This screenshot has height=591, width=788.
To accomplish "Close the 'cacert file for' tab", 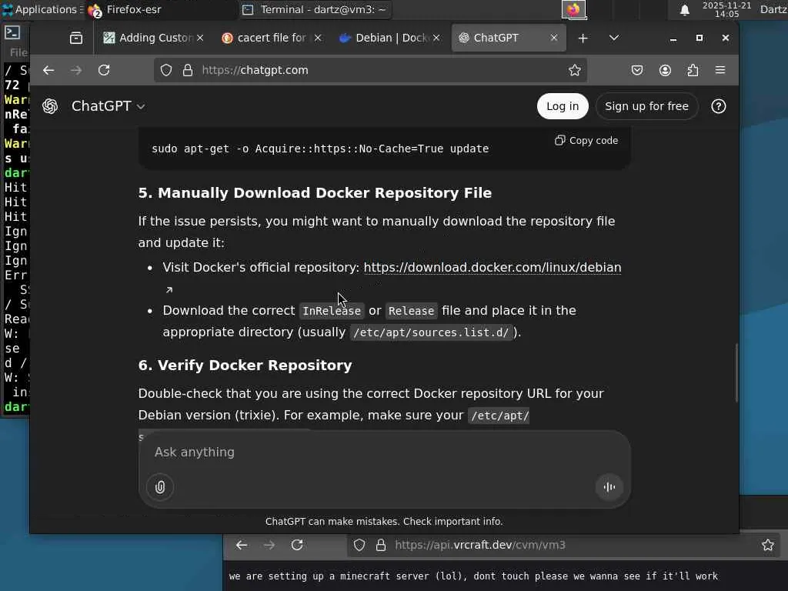I will pos(318,38).
